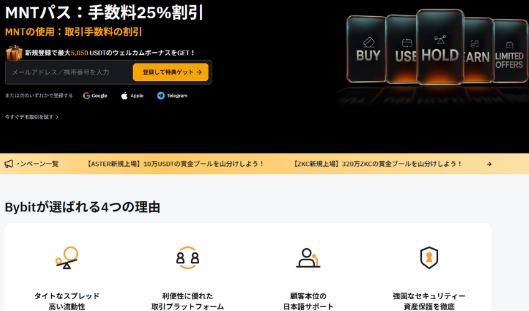
Task: Open the キャンペーン一覧 campaign list link
Action: tap(38, 164)
